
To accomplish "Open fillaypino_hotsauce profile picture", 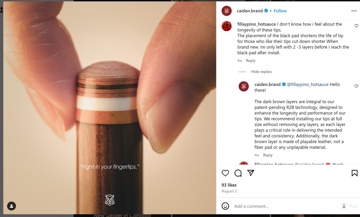I will click(226, 26).
